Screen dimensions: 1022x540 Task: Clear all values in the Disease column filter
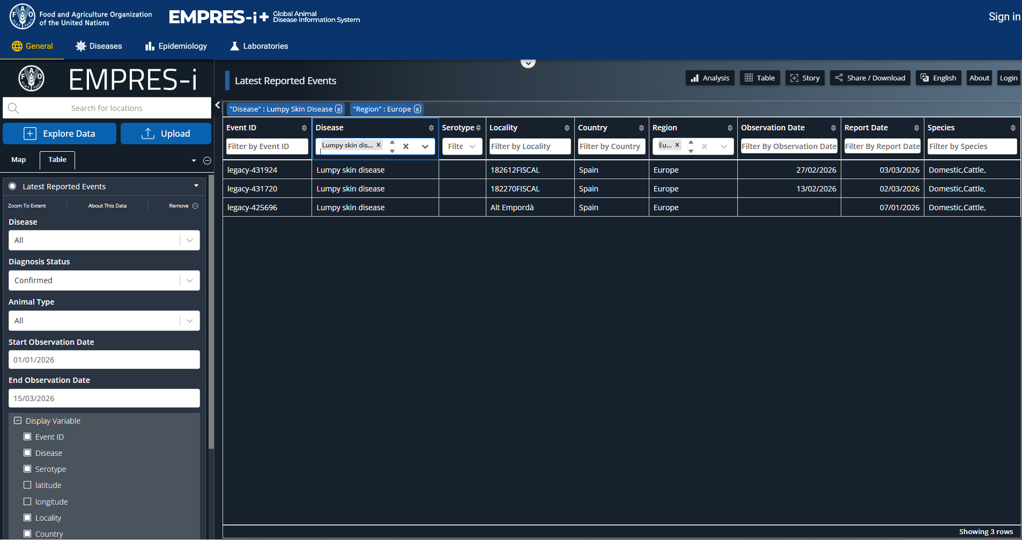(406, 146)
